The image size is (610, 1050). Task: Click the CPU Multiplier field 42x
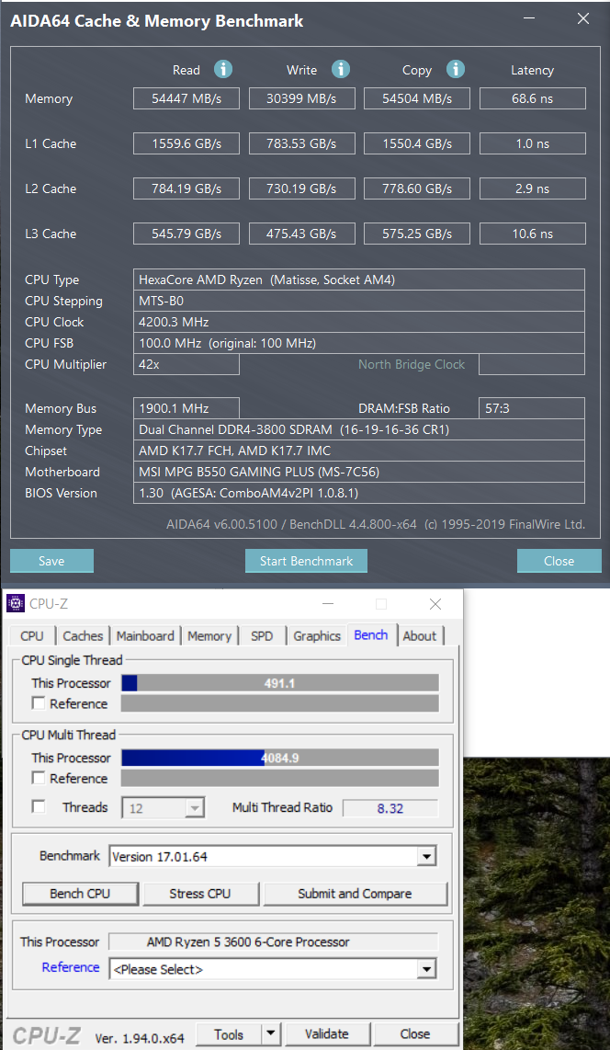(186, 364)
